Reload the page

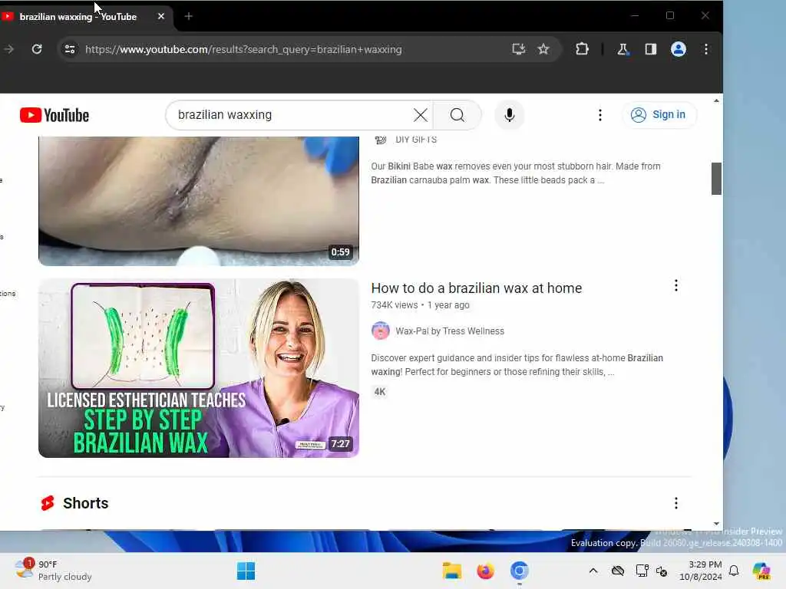point(37,49)
